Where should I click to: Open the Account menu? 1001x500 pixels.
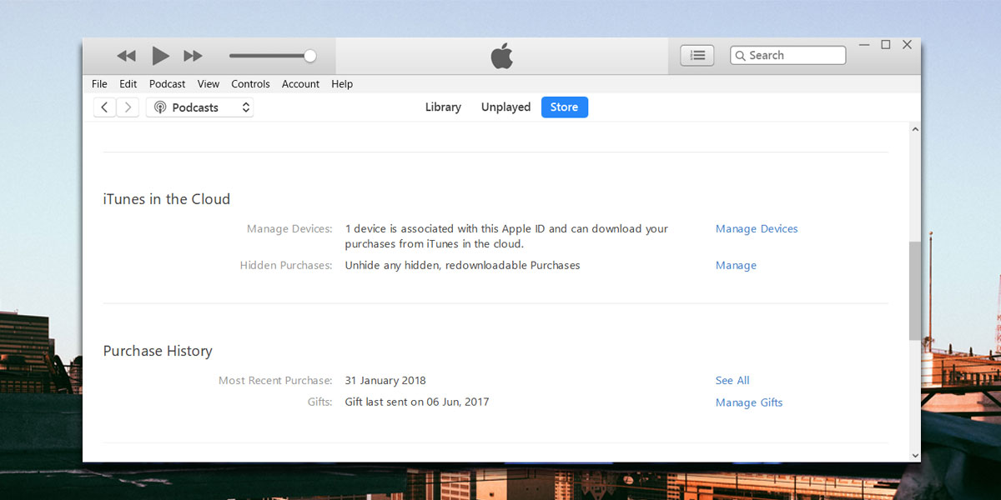click(300, 84)
